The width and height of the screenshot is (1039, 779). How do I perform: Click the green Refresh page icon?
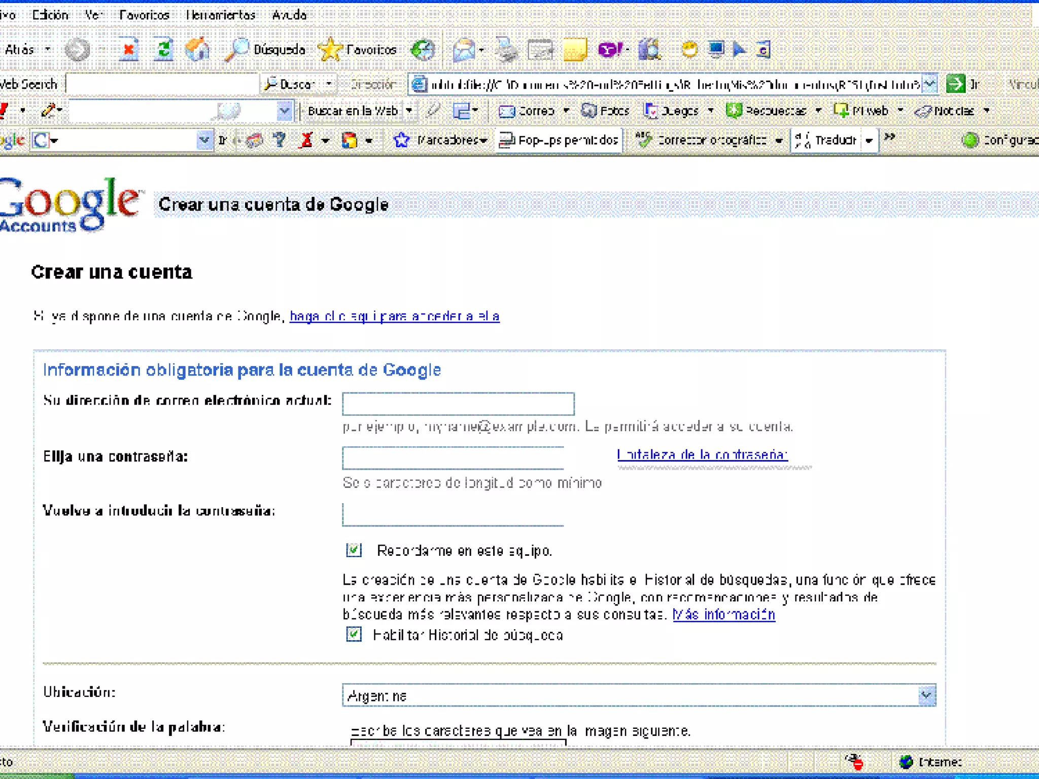[163, 50]
